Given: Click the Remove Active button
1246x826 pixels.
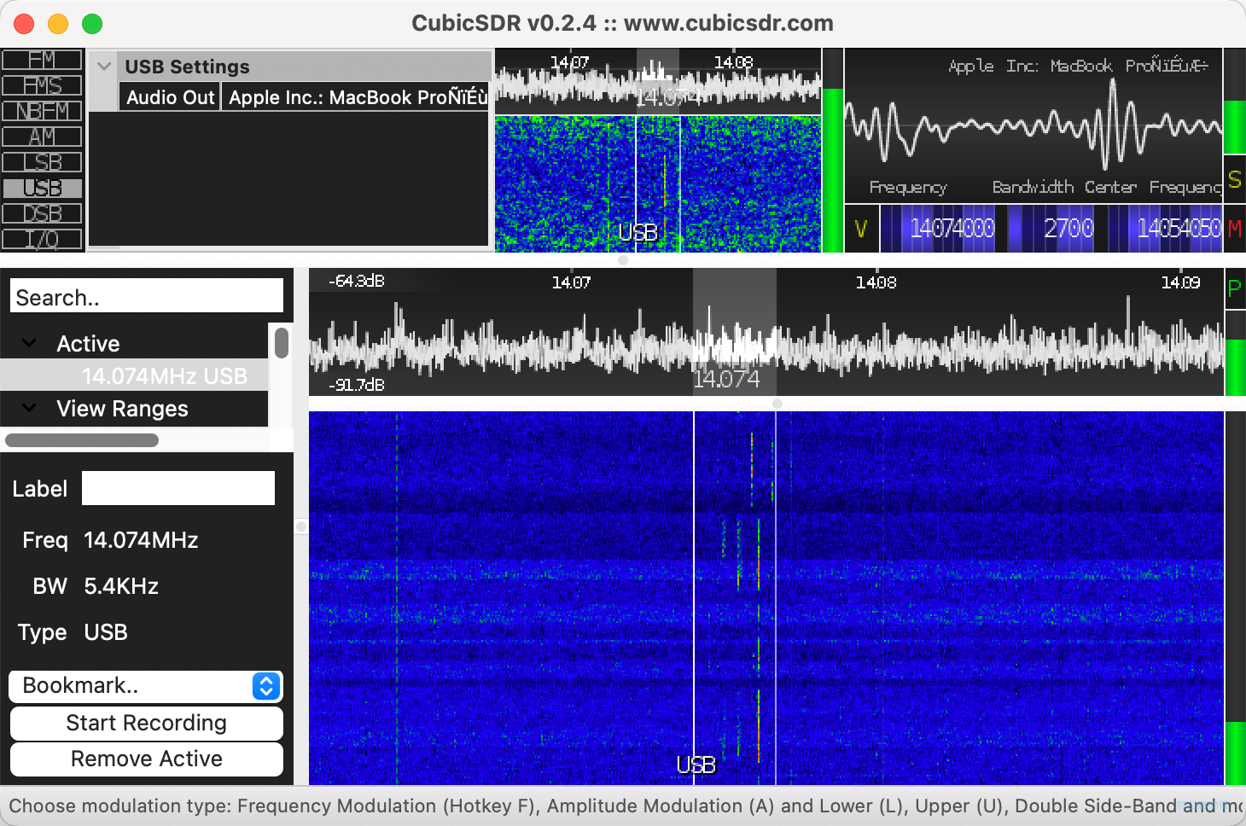Looking at the screenshot, I should tap(146, 759).
